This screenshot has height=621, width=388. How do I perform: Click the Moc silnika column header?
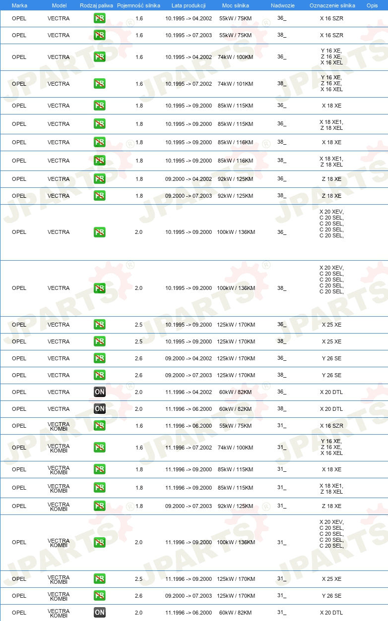pos(236,5)
